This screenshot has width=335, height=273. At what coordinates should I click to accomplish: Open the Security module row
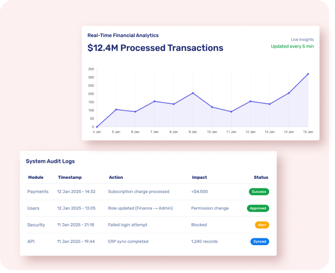pyautogui.click(x=36, y=225)
